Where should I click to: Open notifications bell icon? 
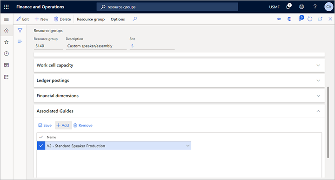coord(288,7)
